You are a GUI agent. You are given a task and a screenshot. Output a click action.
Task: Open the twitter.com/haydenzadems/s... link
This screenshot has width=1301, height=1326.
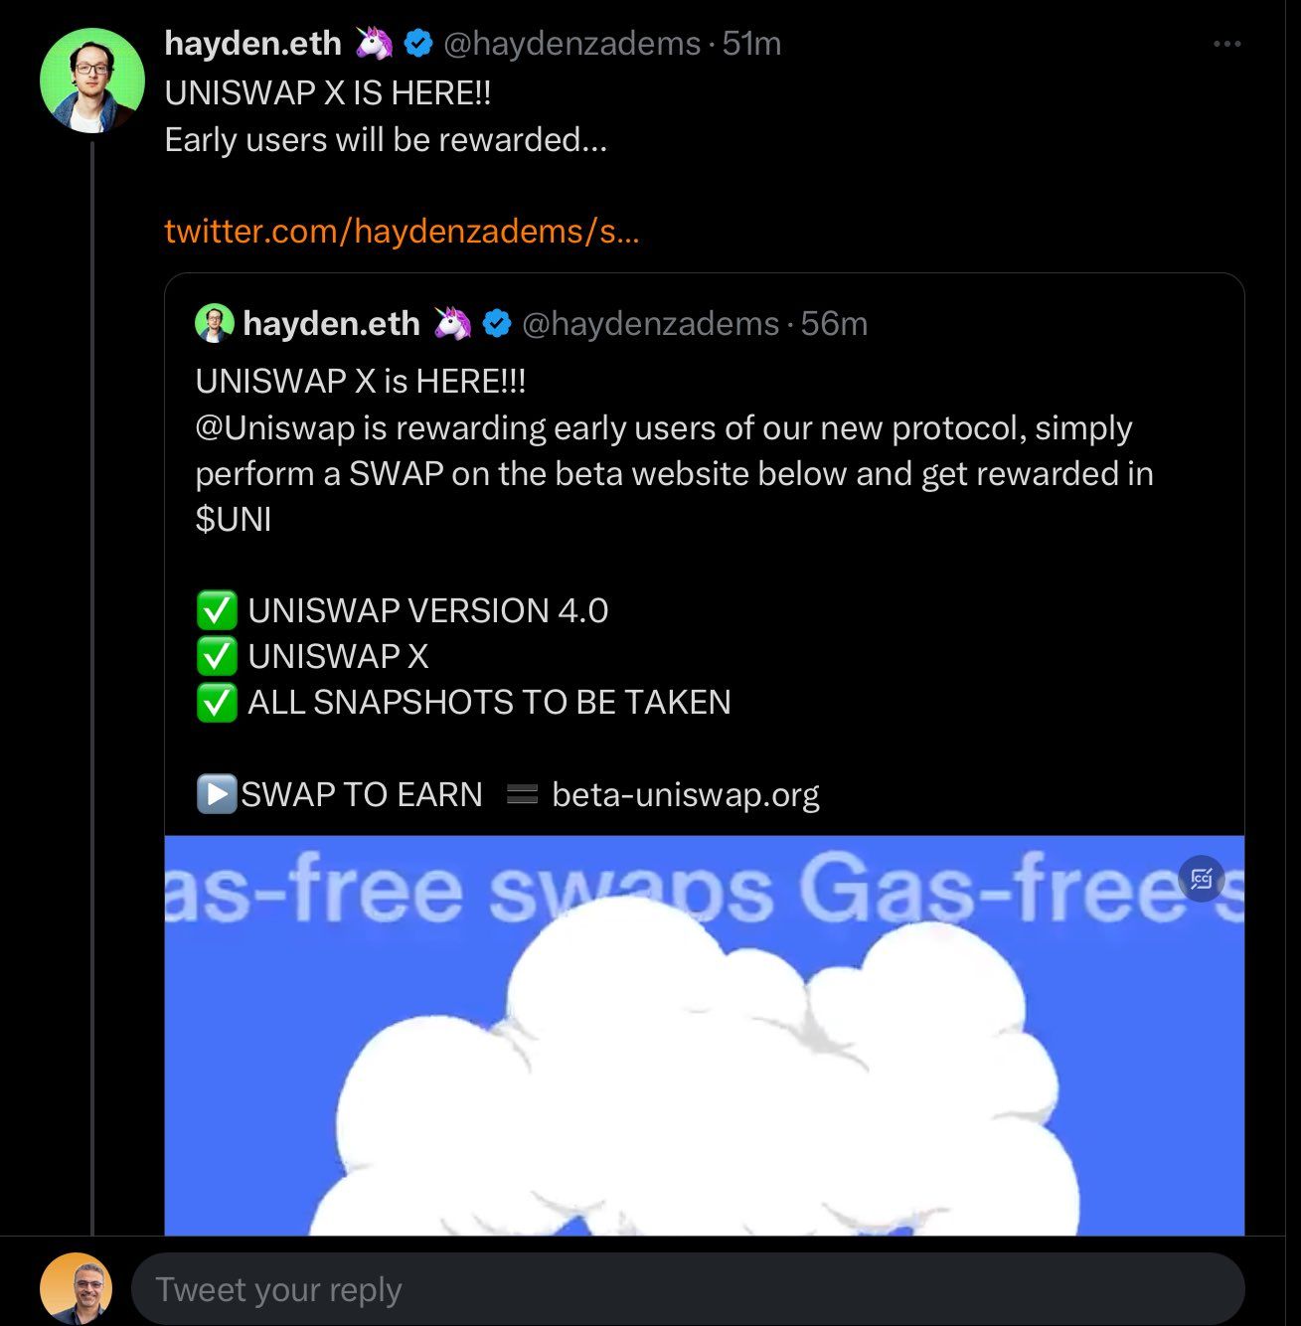point(402,231)
